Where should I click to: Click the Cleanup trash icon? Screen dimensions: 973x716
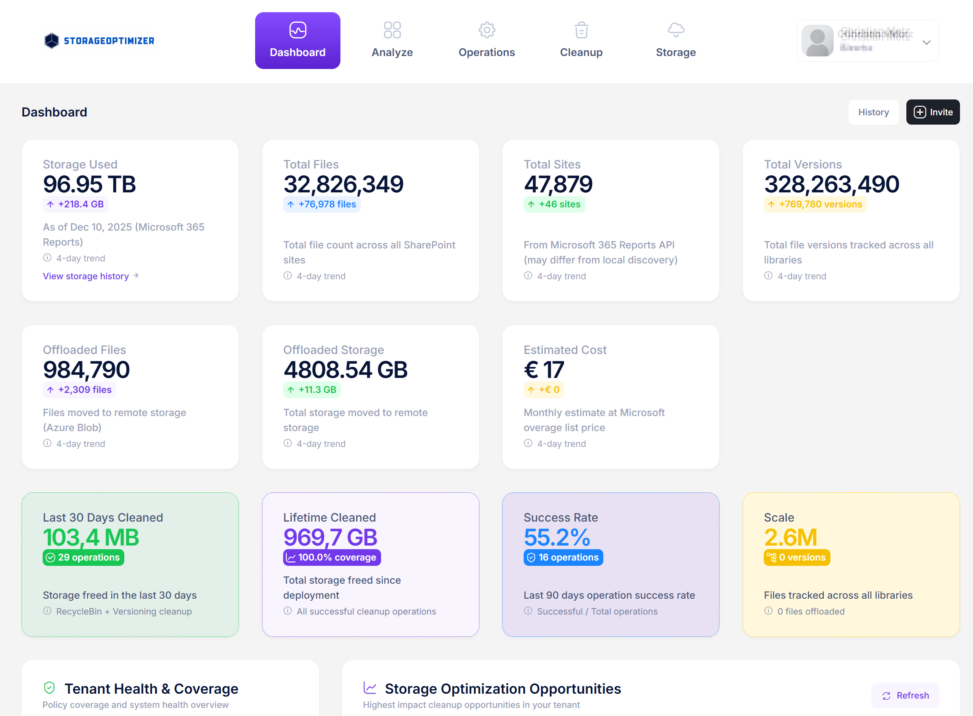click(581, 30)
